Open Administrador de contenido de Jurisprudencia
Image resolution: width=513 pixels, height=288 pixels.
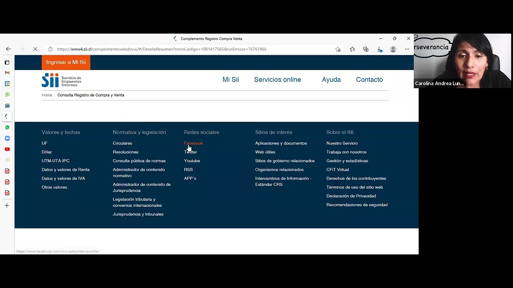[141, 187]
